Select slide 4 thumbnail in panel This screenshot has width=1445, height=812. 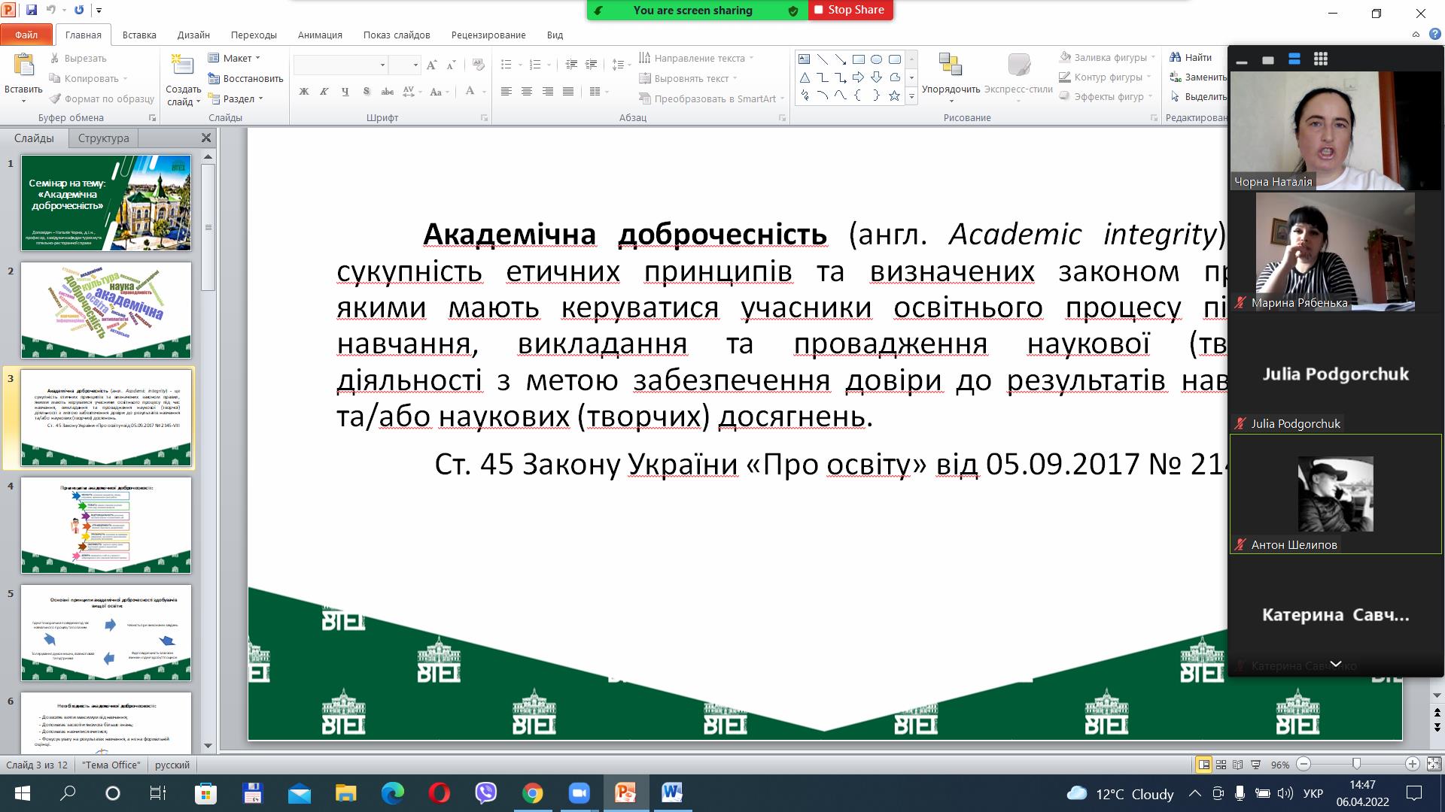106,525
